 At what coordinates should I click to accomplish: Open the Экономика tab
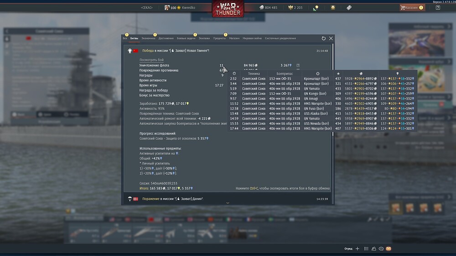point(148,38)
